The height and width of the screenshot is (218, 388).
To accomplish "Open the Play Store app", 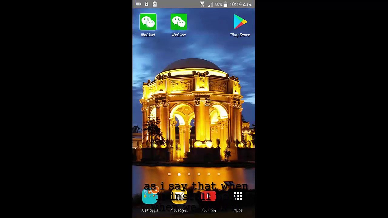I will point(240,22).
